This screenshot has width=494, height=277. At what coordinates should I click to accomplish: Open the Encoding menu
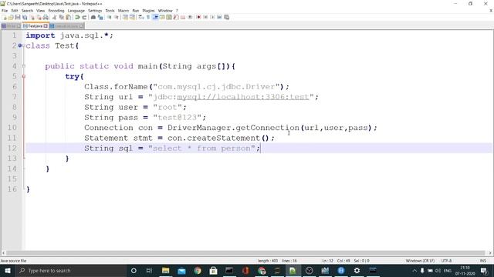56,11
